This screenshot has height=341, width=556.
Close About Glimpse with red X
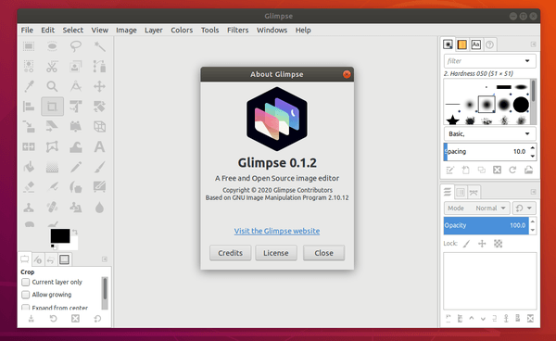tap(347, 74)
